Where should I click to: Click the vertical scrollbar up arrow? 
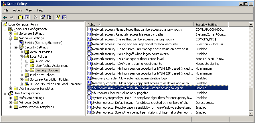251,25
